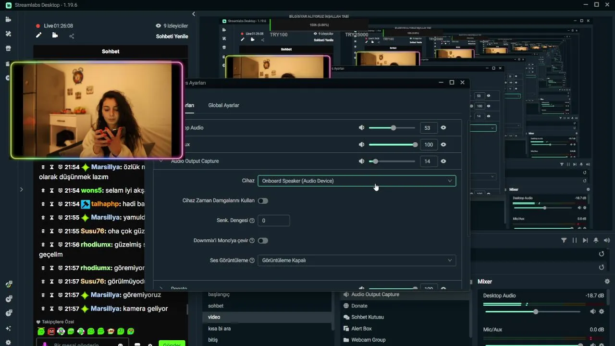The height and width of the screenshot is (346, 615).
Task: Click the chat message input field
Action: (x=83, y=343)
